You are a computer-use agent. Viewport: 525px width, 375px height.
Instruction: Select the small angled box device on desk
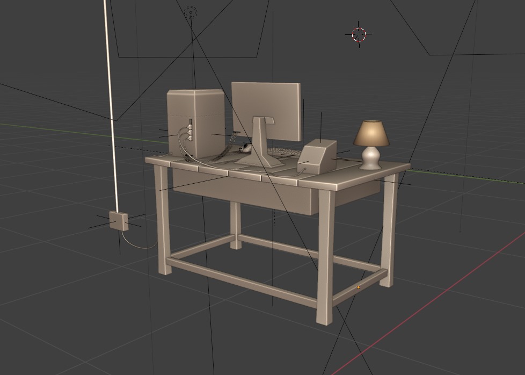pos(317,156)
